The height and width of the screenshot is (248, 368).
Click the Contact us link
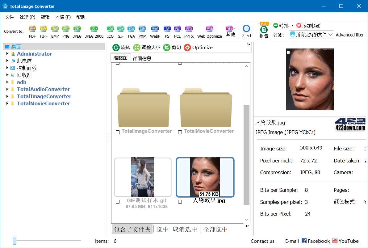[262, 241]
